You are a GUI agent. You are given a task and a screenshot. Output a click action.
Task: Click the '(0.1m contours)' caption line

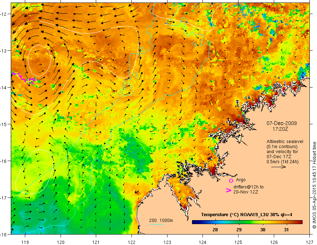point(282,147)
